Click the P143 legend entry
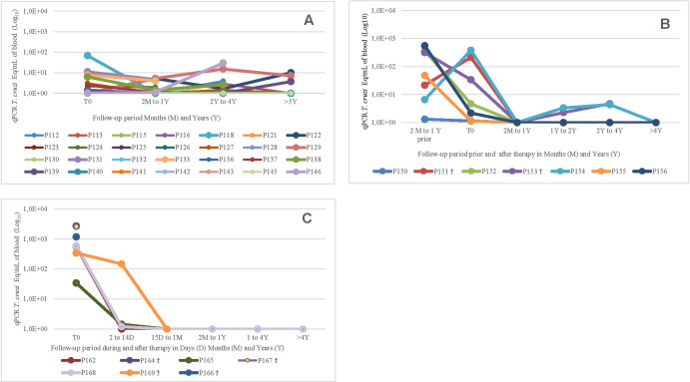The image size is (690, 382). tap(216, 172)
